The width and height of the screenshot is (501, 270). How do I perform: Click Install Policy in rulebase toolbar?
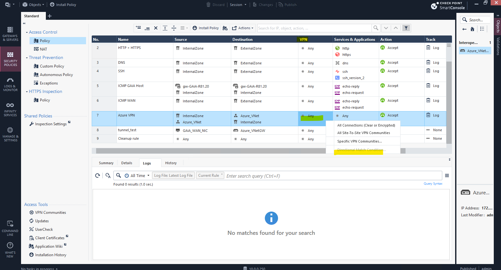tap(205, 28)
